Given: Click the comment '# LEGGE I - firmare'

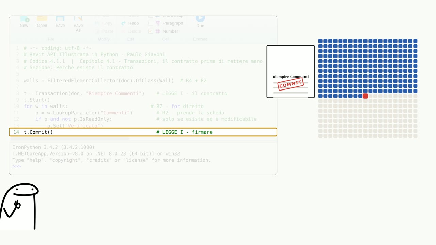Looking at the screenshot, I should pos(184,132).
